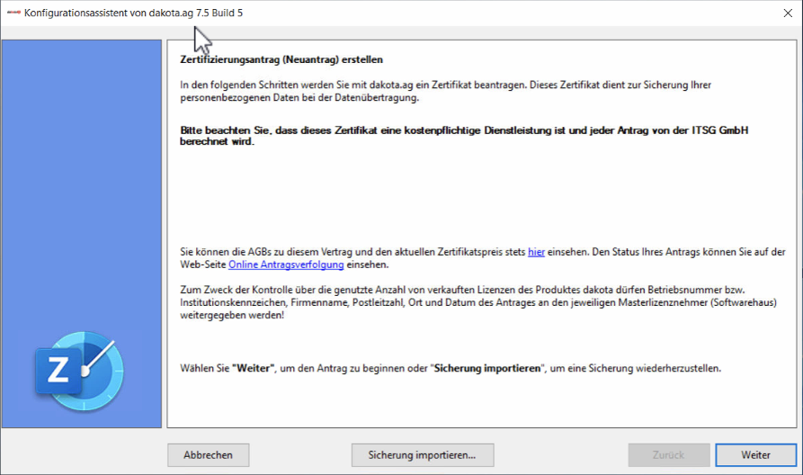Open the 'hier' AGB link
The width and height of the screenshot is (803, 475).
click(x=536, y=252)
